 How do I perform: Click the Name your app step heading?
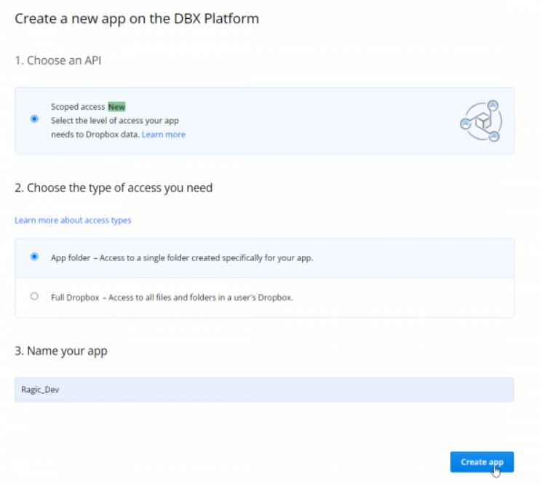pyautogui.click(x=61, y=350)
